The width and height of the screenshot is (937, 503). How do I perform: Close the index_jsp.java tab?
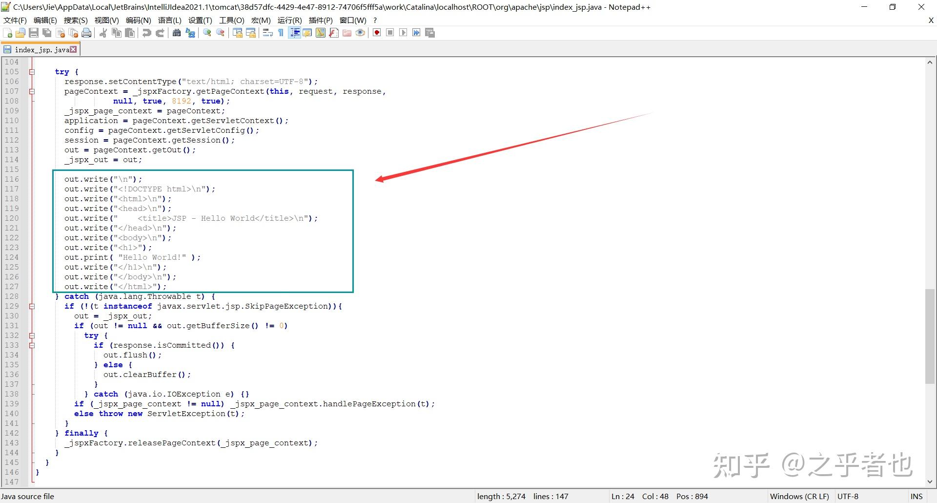[73, 49]
